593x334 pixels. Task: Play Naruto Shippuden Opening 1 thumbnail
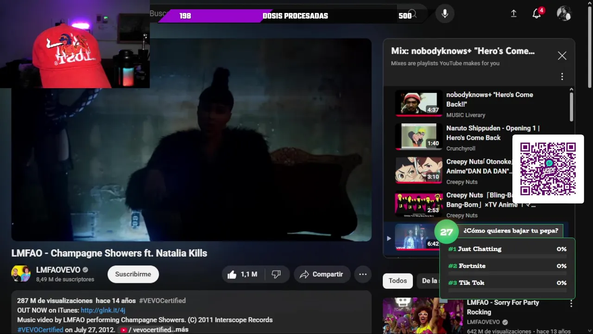419,136
